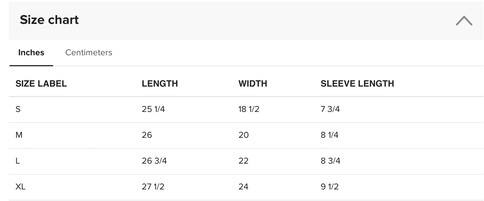This screenshot has width=484, height=201.
Task: Collapse the Size chart section chevron
Action: pyautogui.click(x=464, y=21)
